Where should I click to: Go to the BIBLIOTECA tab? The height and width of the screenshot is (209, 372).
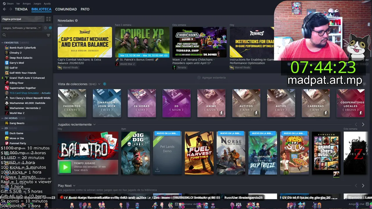click(41, 9)
